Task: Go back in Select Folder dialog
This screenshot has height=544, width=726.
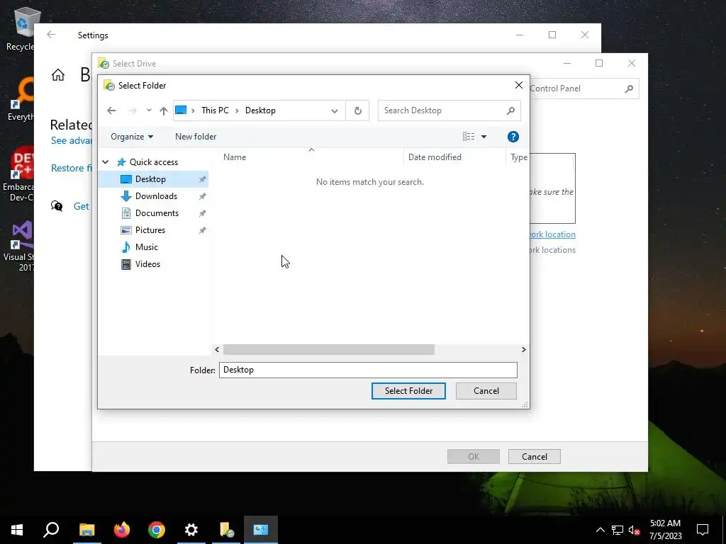Action: tap(111, 110)
